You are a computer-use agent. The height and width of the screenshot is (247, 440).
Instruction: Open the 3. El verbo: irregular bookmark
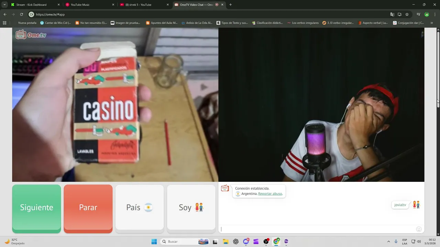338,23
